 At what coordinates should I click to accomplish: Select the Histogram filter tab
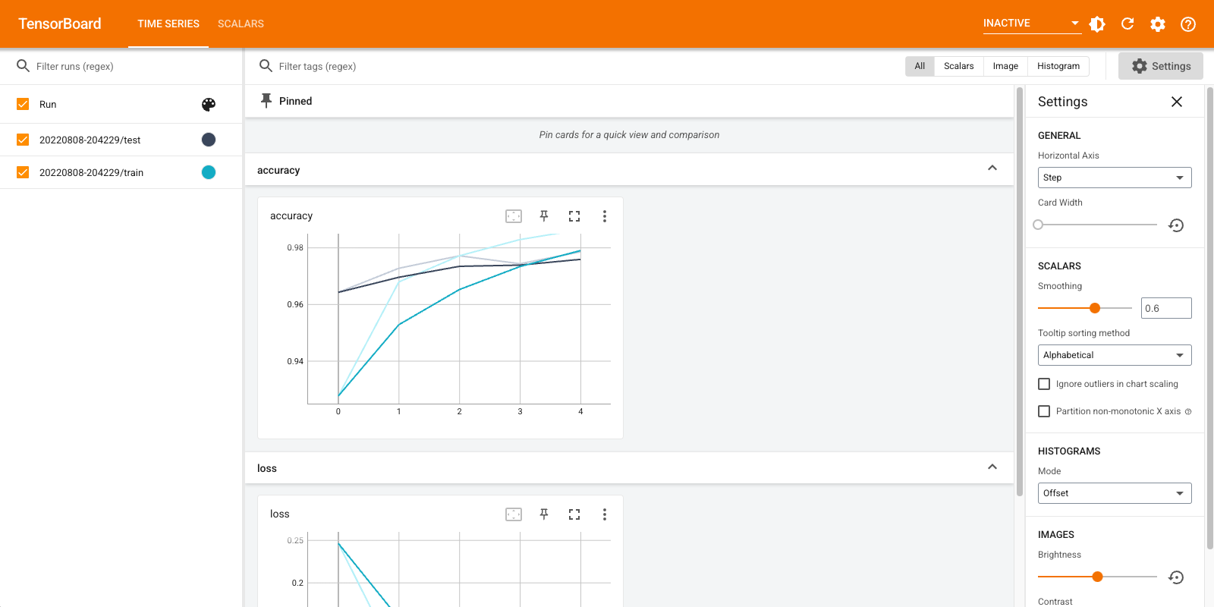click(1058, 66)
